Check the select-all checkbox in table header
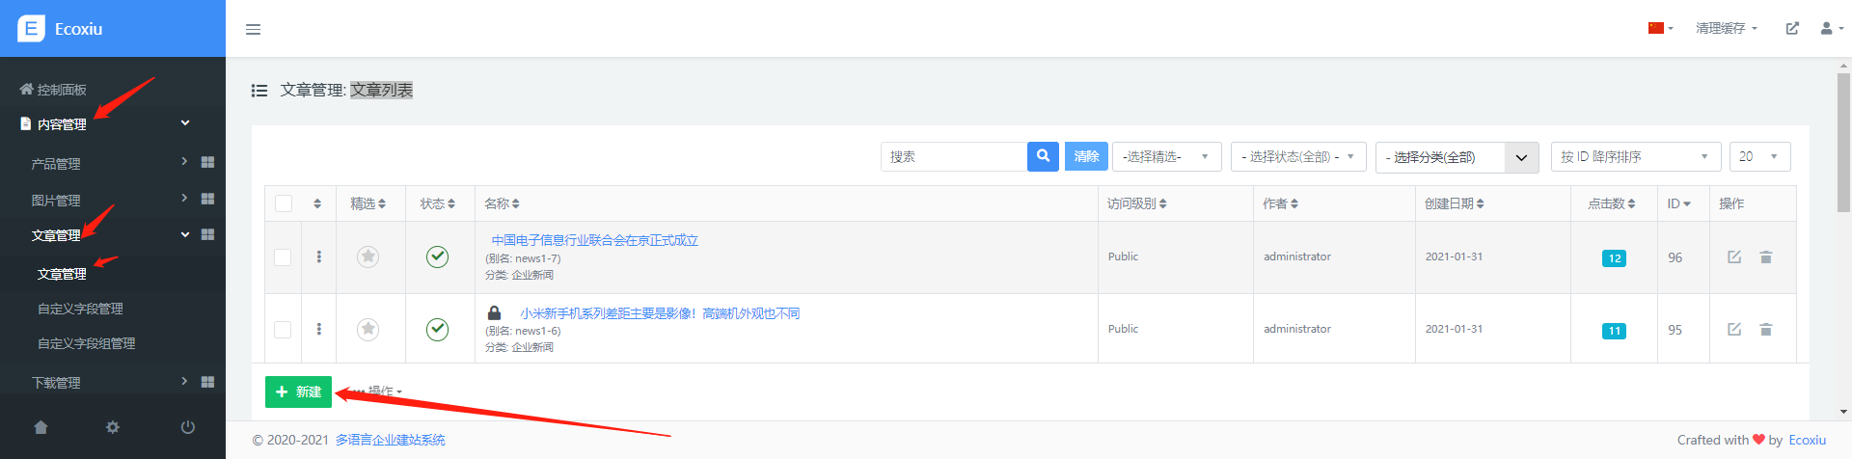 (284, 203)
